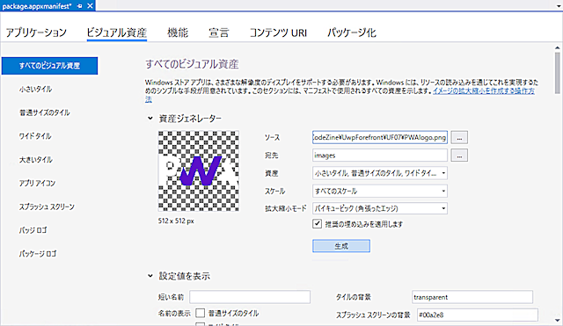Select ワイド タイル in the sidebar
563x326 pixels.
point(35,136)
